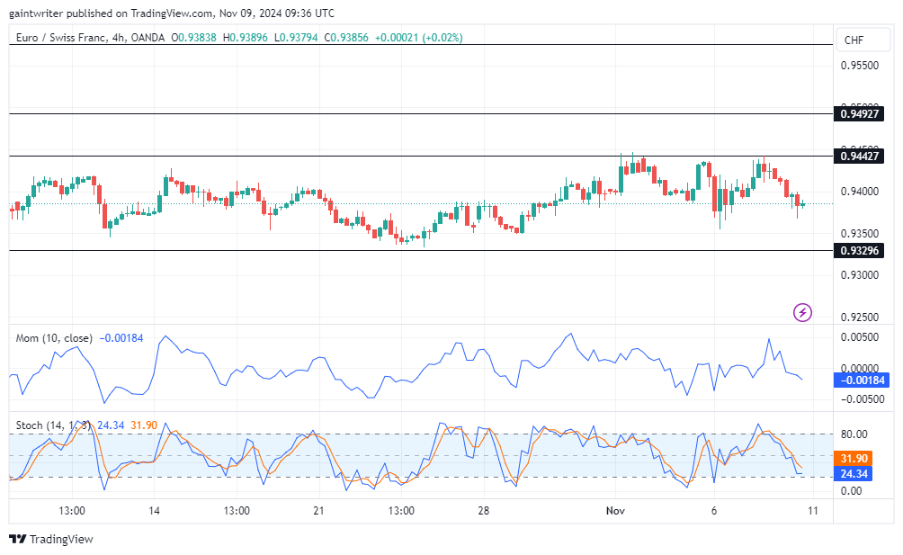
Task: Click the 0.93500 price axis label
Action: tap(860, 234)
